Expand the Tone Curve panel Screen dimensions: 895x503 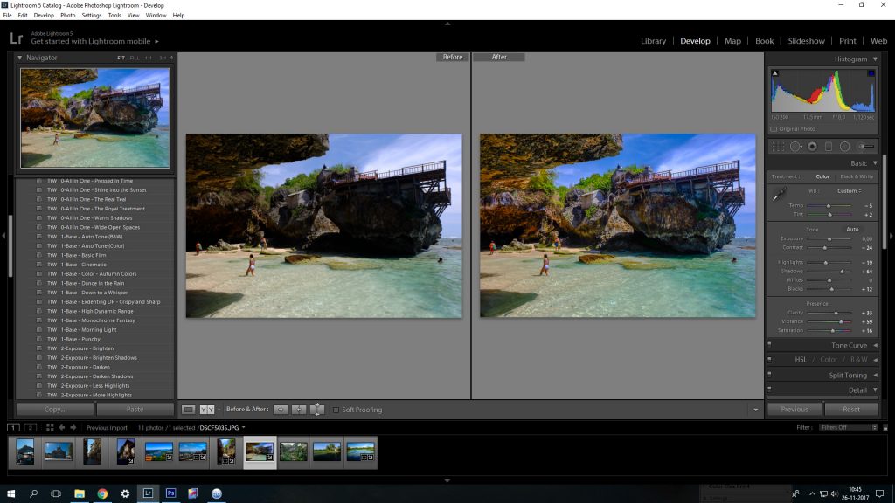tap(875, 345)
